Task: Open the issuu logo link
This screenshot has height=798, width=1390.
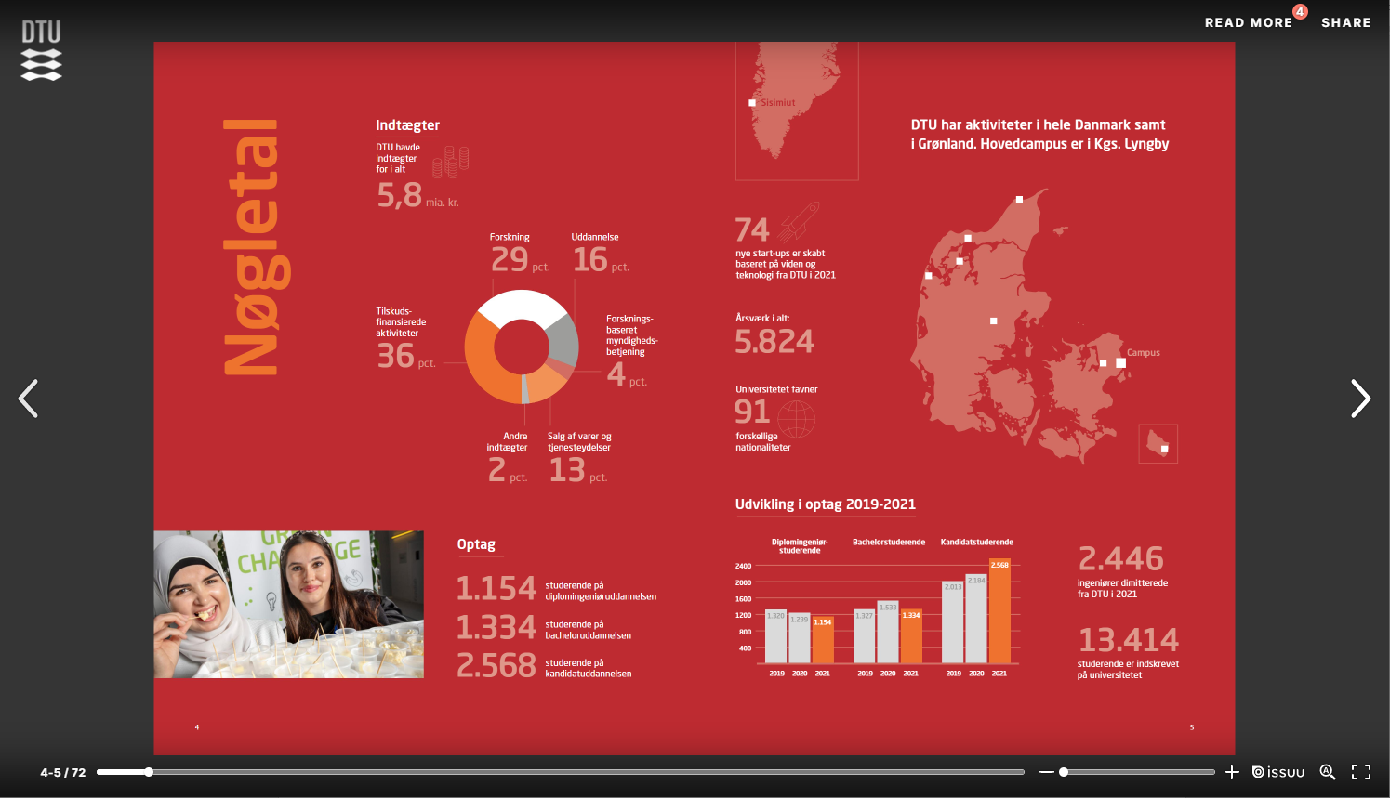Action: [1278, 772]
